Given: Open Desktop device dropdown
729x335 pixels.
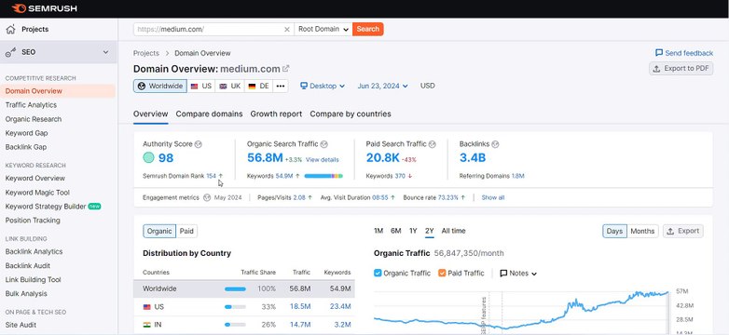Looking at the screenshot, I should pos(323,86).
